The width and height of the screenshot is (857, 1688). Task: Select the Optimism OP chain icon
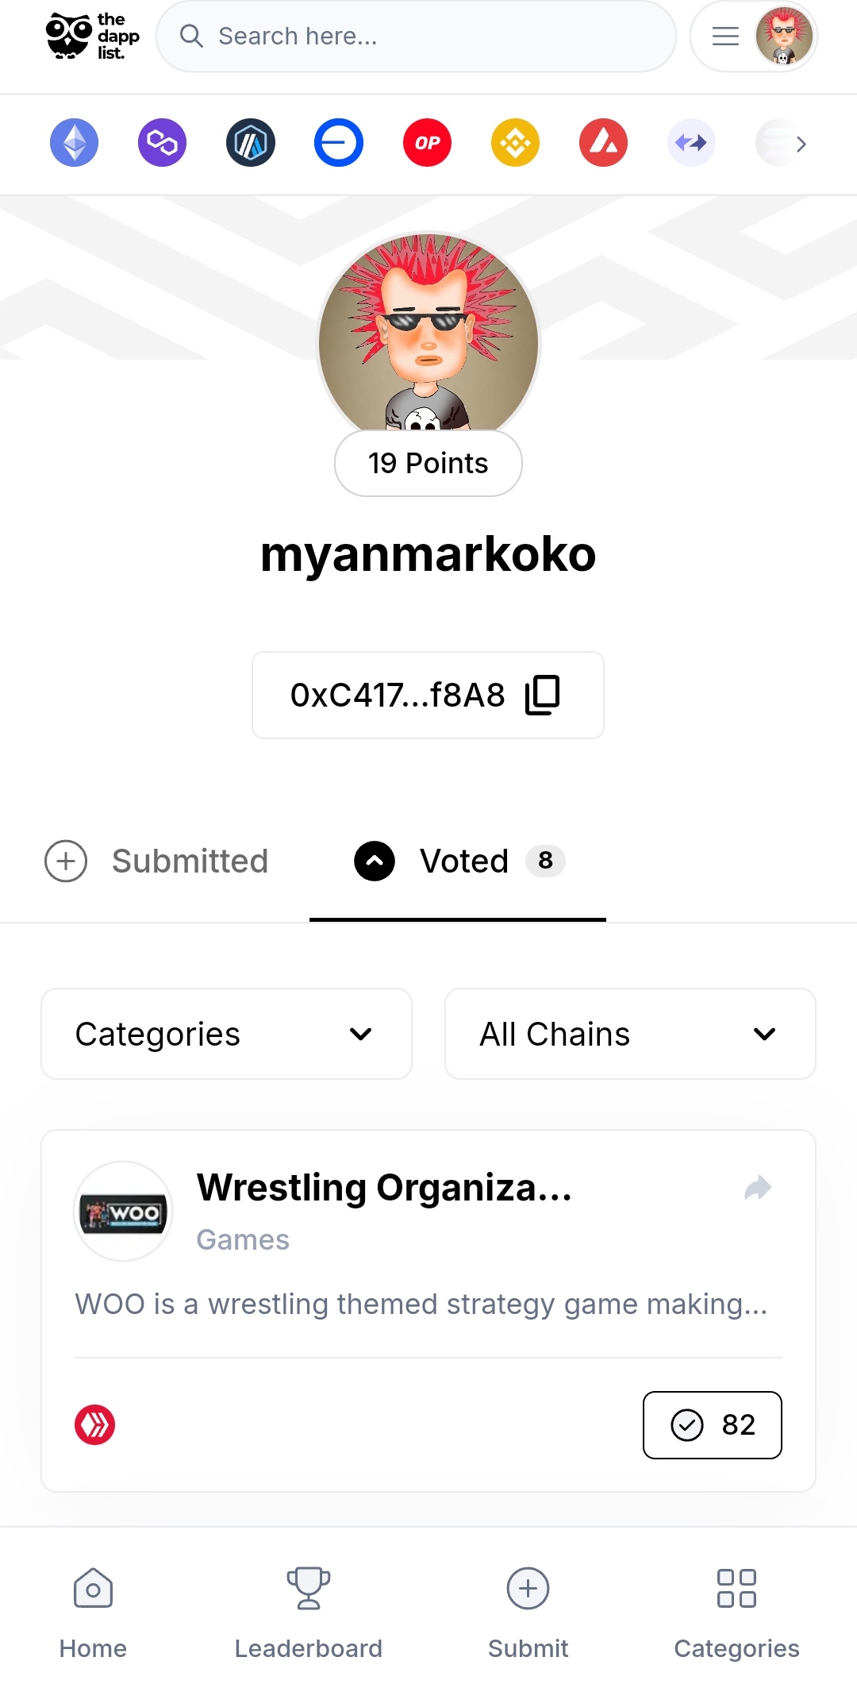(427, 143)
